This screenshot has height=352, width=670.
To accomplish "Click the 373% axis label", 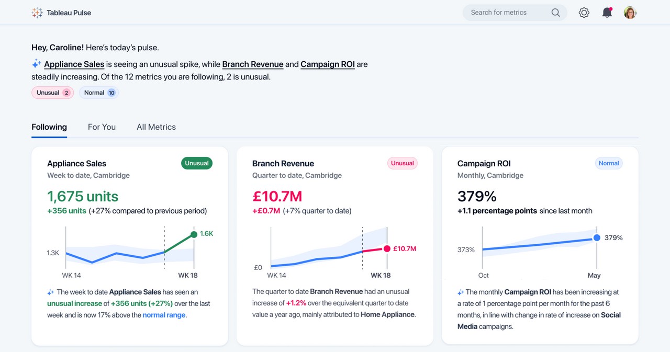I will pos(466,250).
